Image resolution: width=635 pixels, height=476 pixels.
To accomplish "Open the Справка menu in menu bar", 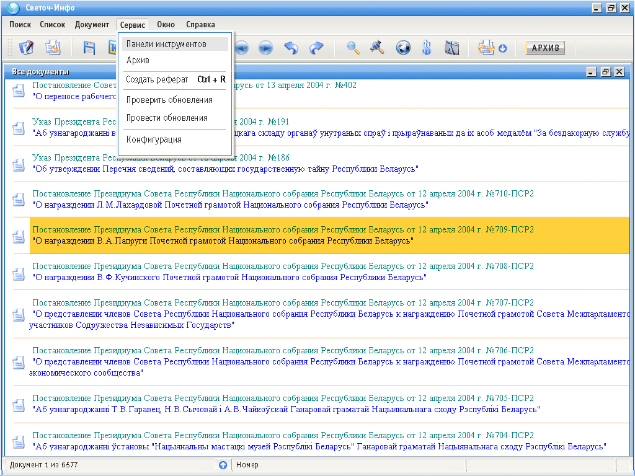I will pos(200,25).
